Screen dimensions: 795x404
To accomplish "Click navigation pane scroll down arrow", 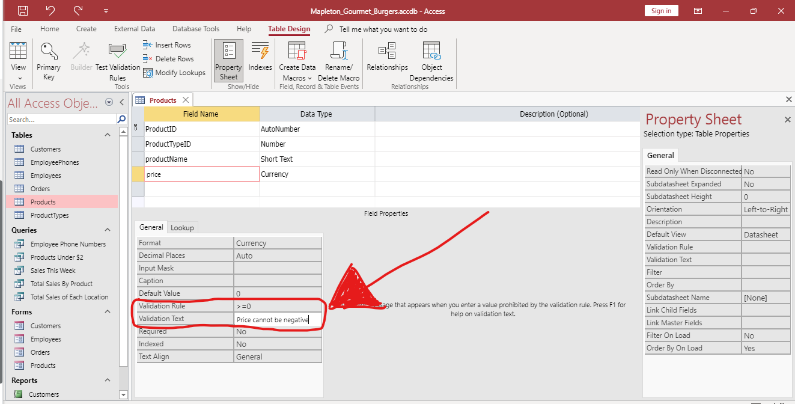I will 124,395.
